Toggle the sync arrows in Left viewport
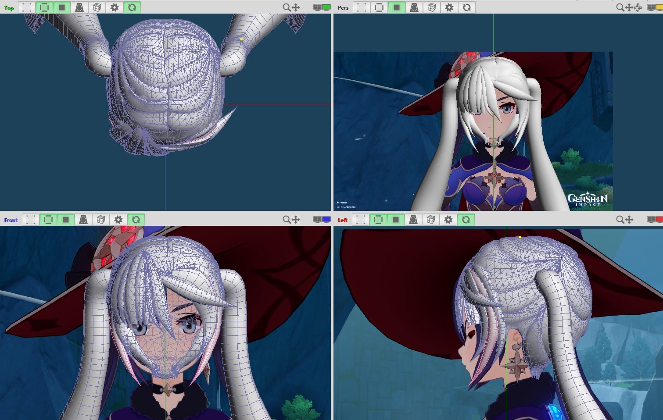The image size is (663, 420). coord(466,220)
